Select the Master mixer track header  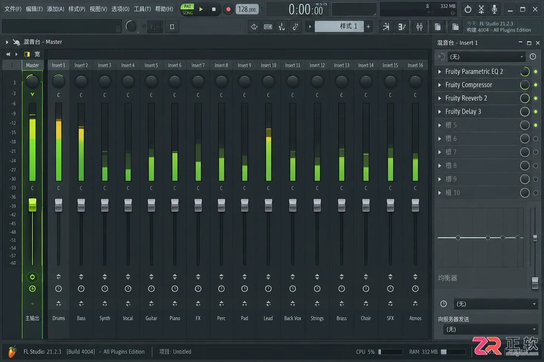click(32, 65)
